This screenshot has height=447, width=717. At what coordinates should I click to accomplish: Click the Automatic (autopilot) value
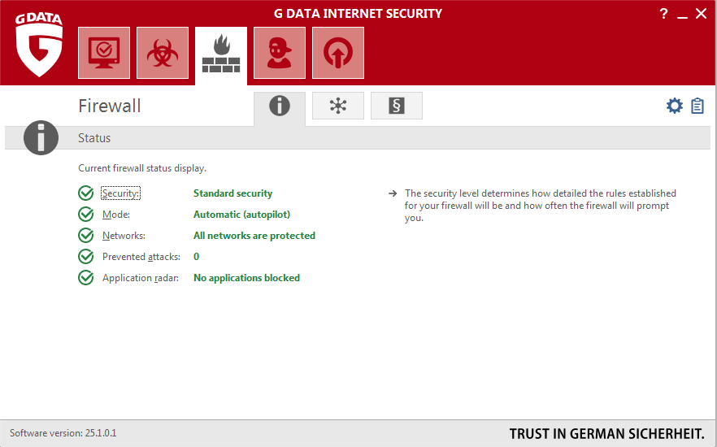[242, 215]
